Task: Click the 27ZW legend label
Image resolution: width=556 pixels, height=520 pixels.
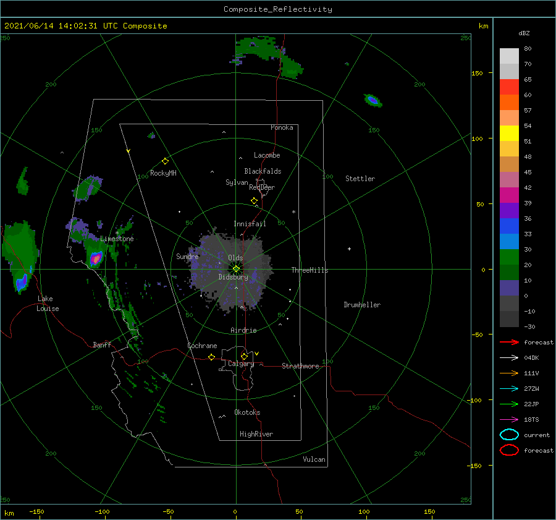Action: tap(531, 389)
